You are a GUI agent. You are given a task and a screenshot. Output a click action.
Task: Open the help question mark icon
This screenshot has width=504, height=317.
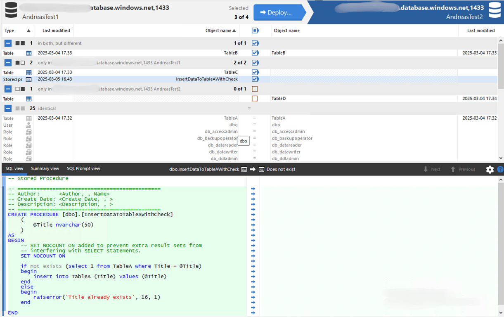click(500, 169)
